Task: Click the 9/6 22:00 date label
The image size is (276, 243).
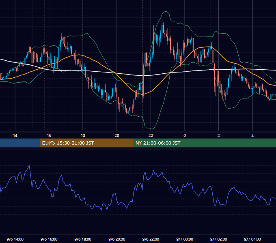Action: [x=151, y=239]
